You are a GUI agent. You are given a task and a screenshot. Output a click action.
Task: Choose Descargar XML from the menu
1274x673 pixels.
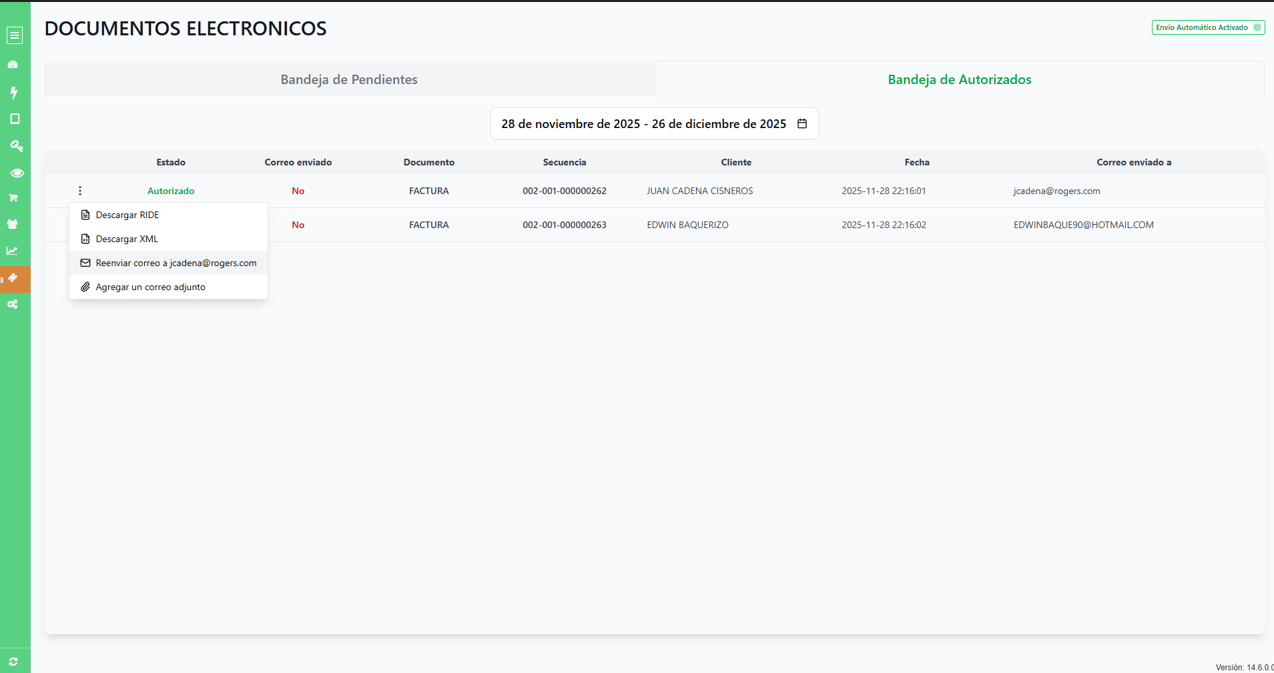(x=168, y=239)
